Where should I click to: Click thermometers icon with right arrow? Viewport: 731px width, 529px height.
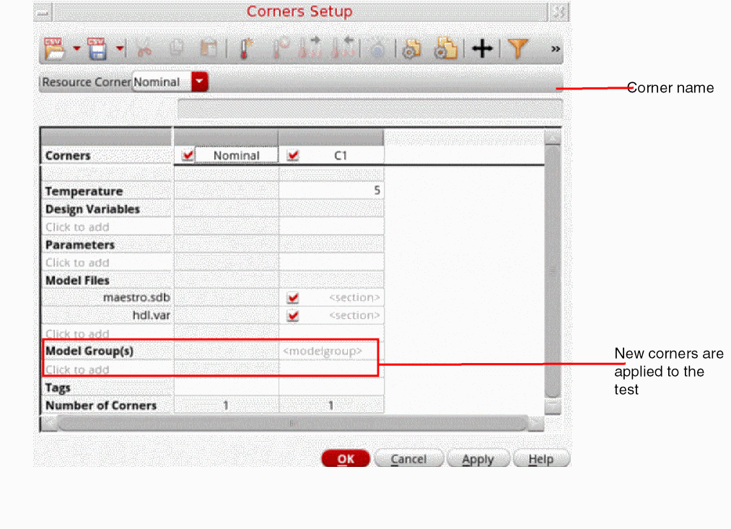click(x=310, y=48)
